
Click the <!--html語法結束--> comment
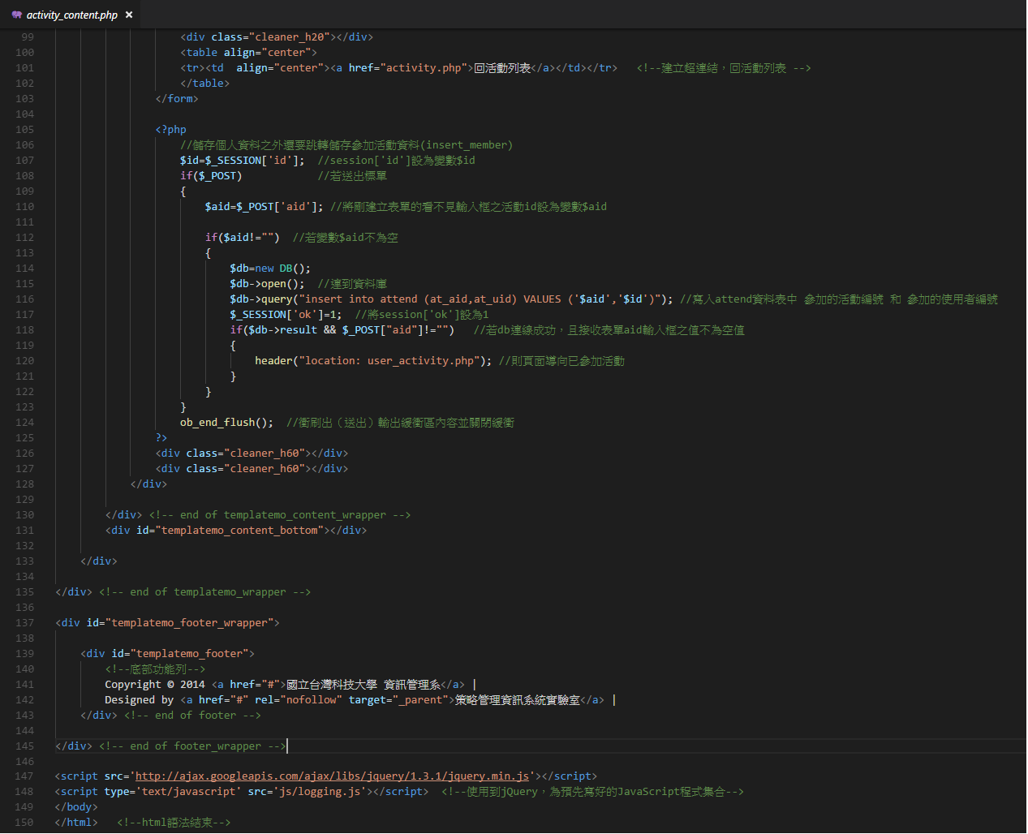click(x=174, y=823)
